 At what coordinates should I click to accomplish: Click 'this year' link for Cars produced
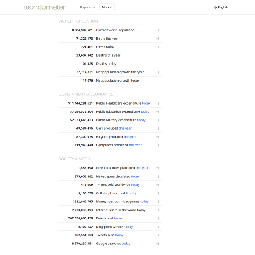point(125,128)
